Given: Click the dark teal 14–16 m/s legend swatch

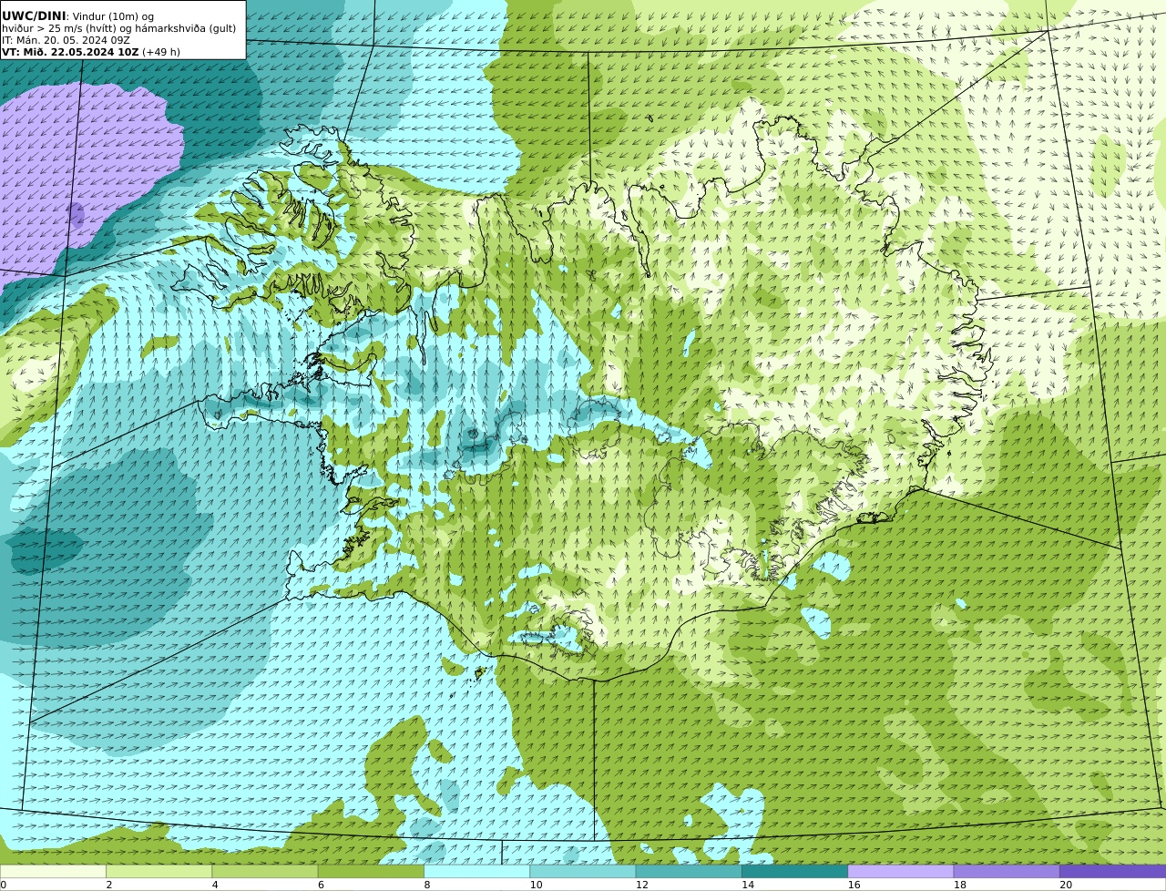Looking at the screenshot, I should pyautogui.click(x=794, y=872).
